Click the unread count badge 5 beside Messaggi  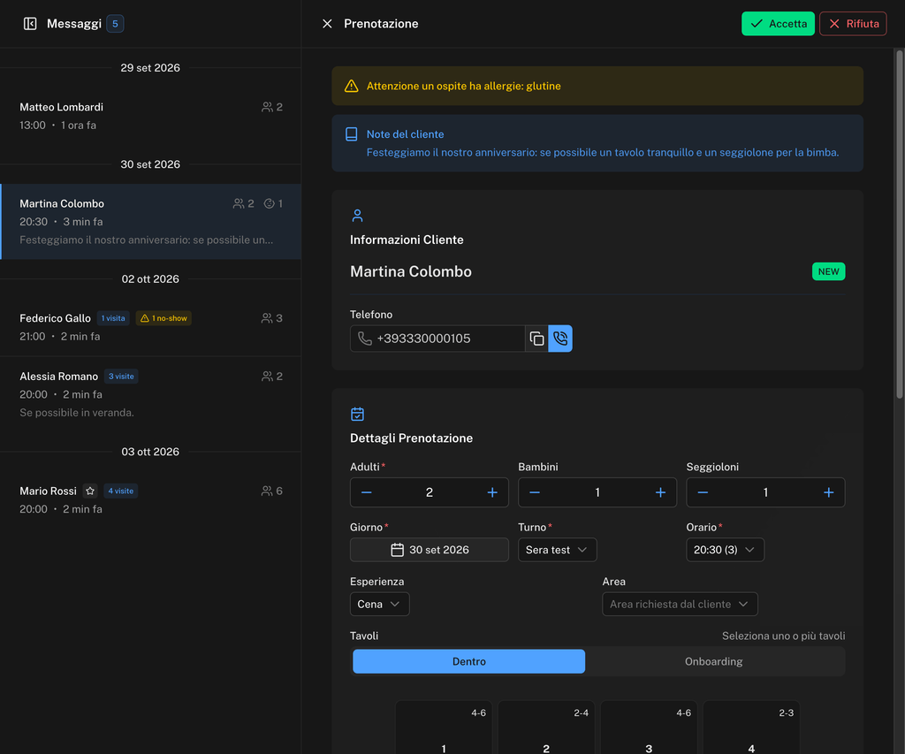coord(115,24)
